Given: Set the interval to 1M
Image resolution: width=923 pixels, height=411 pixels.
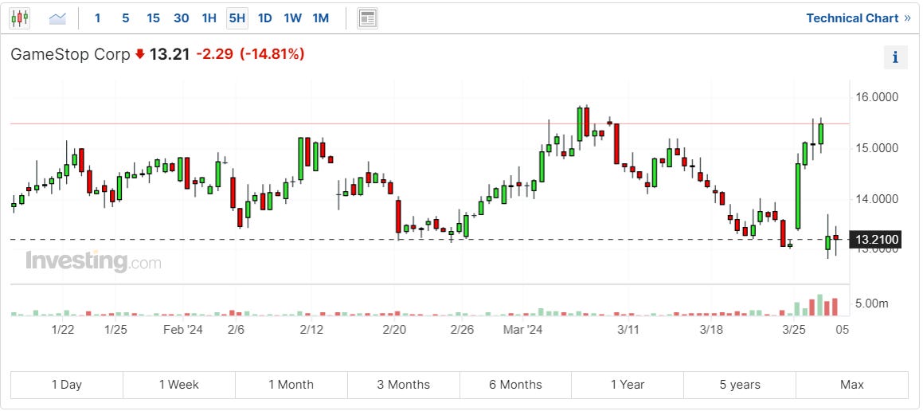Looking at the screenshot, I should [x=320, y=18].
